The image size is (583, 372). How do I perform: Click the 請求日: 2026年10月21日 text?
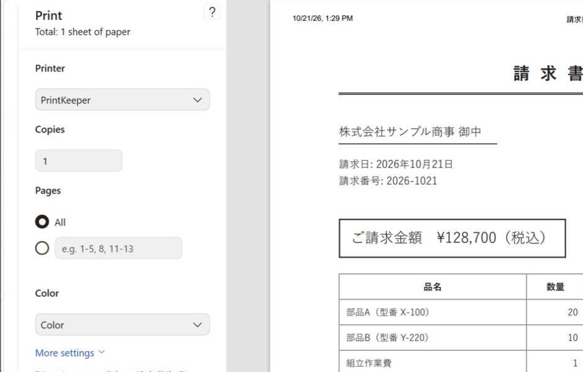396,164
